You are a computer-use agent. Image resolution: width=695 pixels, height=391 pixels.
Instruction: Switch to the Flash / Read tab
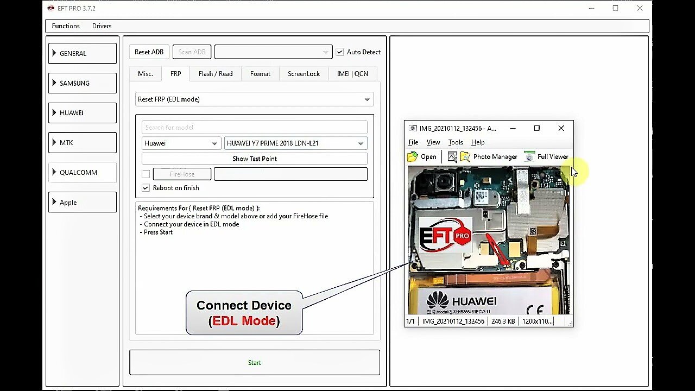(x=216, y=74)
